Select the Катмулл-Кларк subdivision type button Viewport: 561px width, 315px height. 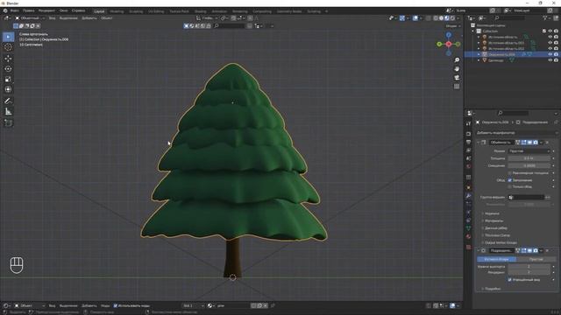tap(497, 259)
